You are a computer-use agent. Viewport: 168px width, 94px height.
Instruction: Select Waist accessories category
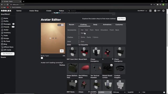(x=83, y=33)
